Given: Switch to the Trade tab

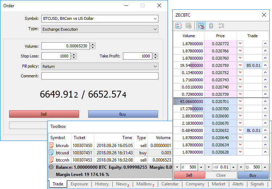Looking at the screenshot, I should 58,184.
